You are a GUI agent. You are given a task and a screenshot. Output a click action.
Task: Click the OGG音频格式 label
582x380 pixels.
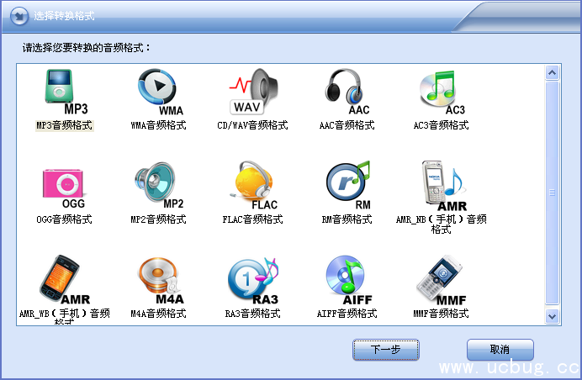point(64,219)
